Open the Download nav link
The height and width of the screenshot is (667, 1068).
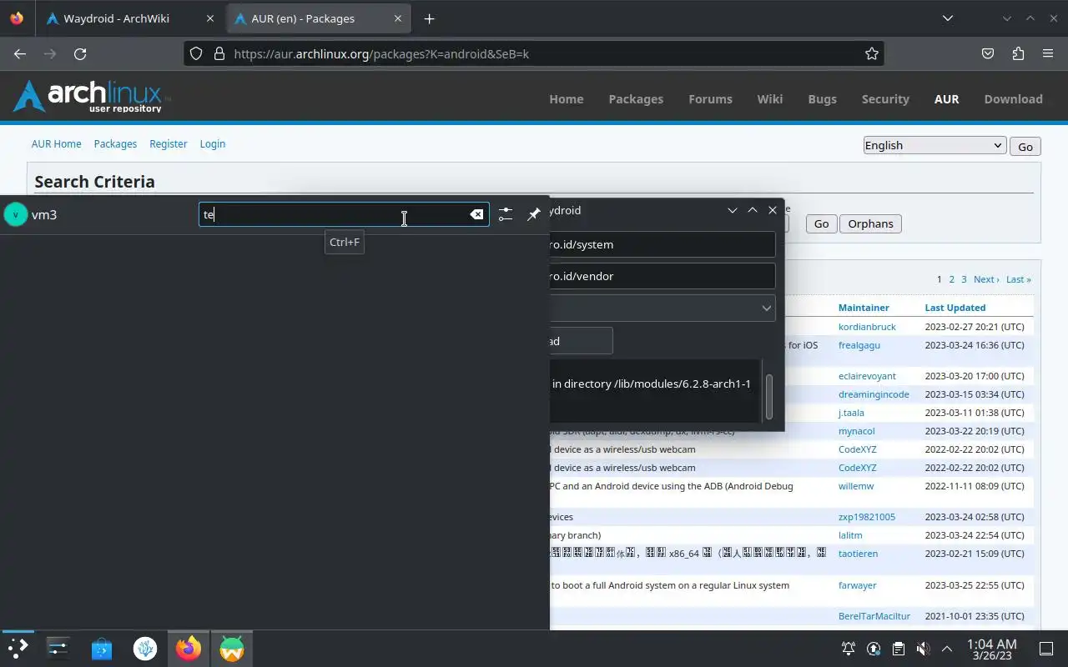pos(1013,98)
